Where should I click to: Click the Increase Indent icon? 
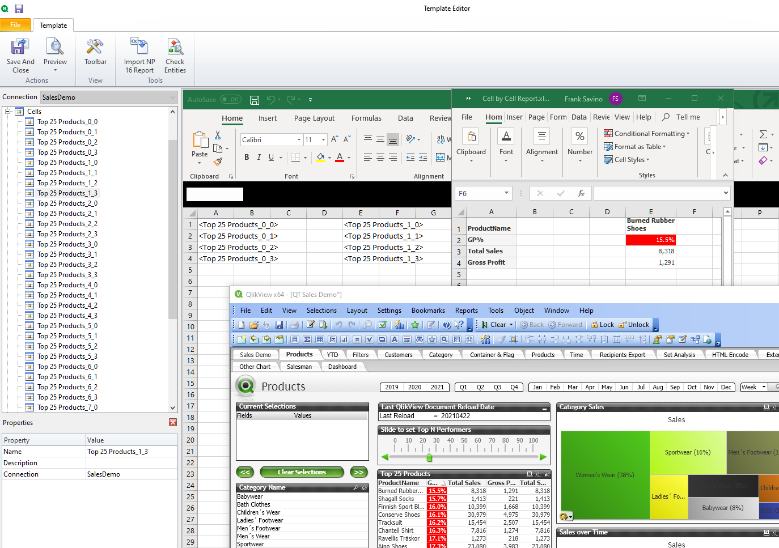[x=423, y=158]
